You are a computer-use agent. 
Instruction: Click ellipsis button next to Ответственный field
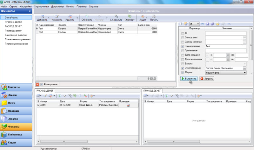coord(244,68)
